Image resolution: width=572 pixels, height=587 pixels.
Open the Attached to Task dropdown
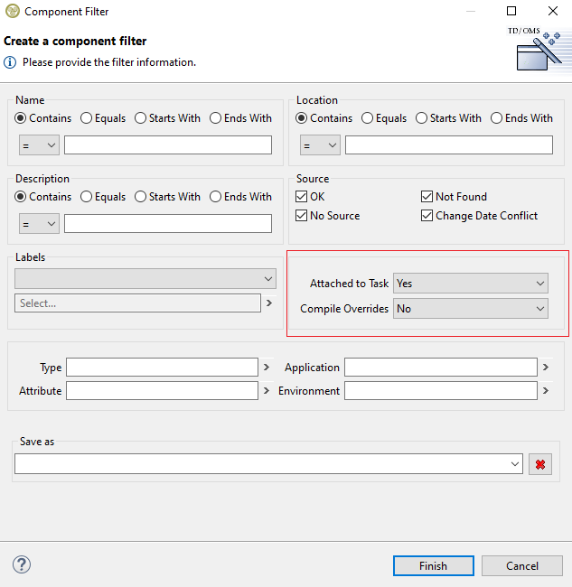pyautogui.click(x=470, y=284)
